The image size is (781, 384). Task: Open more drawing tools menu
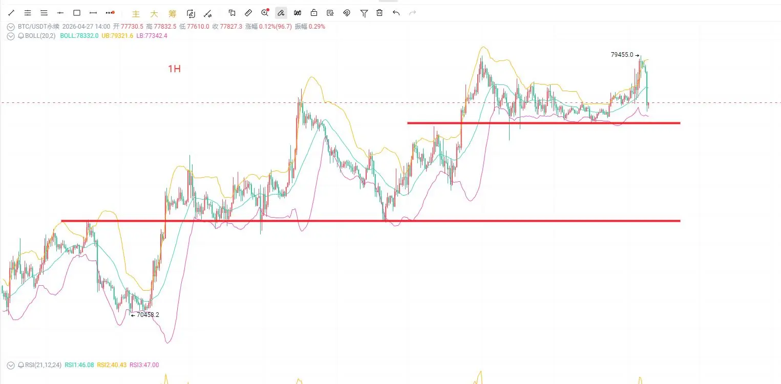pyautogui.click(x=110, y=13)
